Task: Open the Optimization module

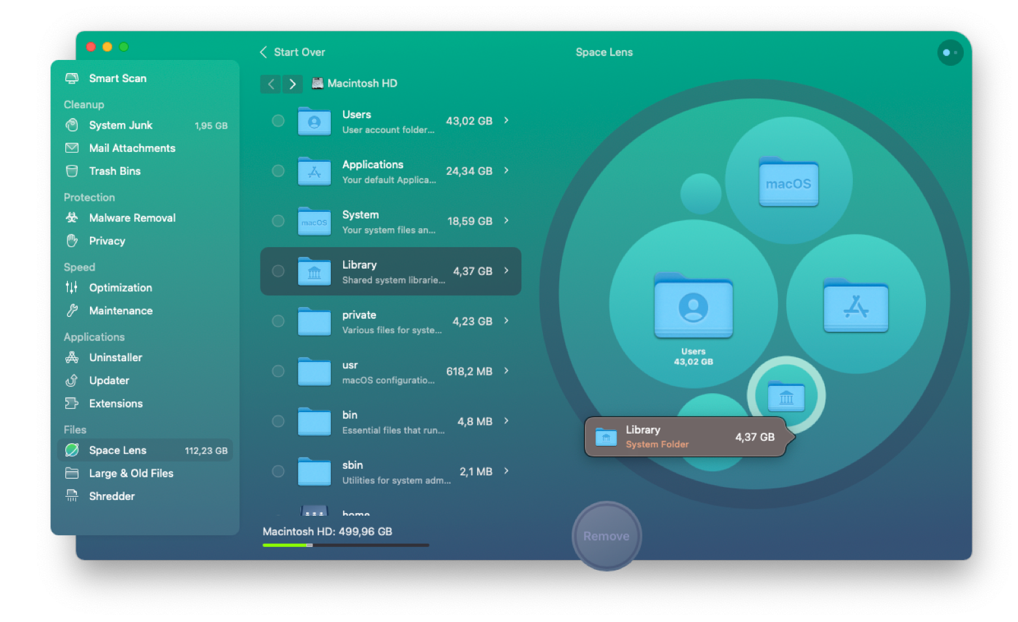Action: (x=145, y=288)
